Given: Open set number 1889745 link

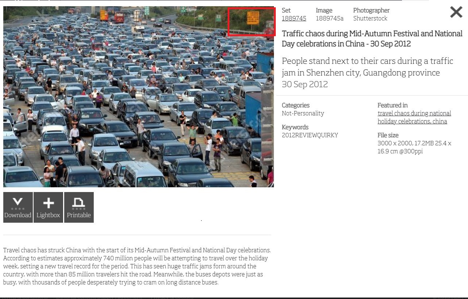Looking at the screenshot, I should pos(294,18).
